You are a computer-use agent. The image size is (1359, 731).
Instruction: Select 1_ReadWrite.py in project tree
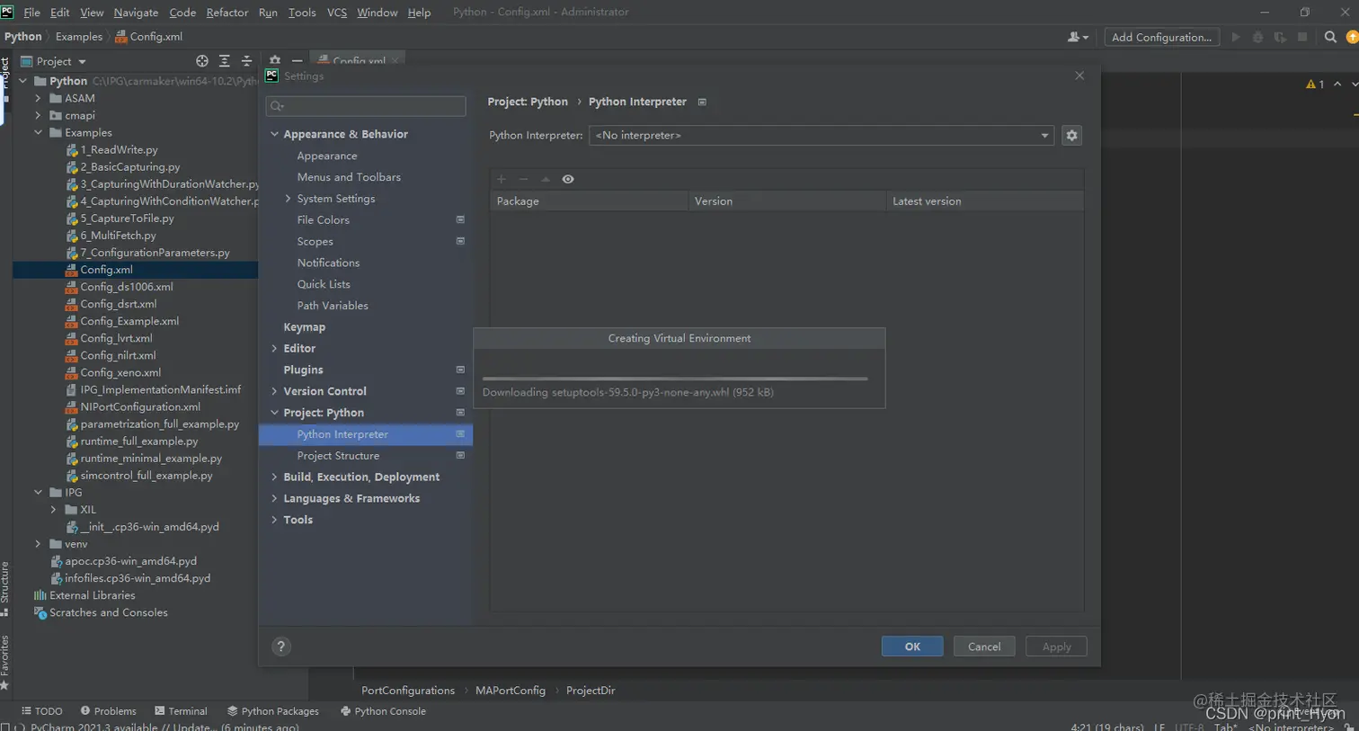[x=119, y=150]
